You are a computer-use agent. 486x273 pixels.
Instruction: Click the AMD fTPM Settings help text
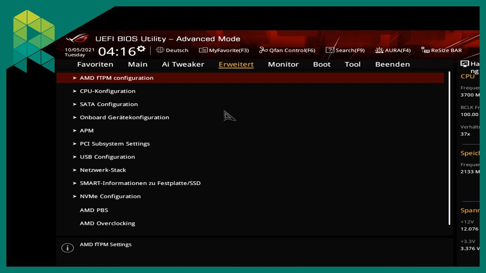106,245
